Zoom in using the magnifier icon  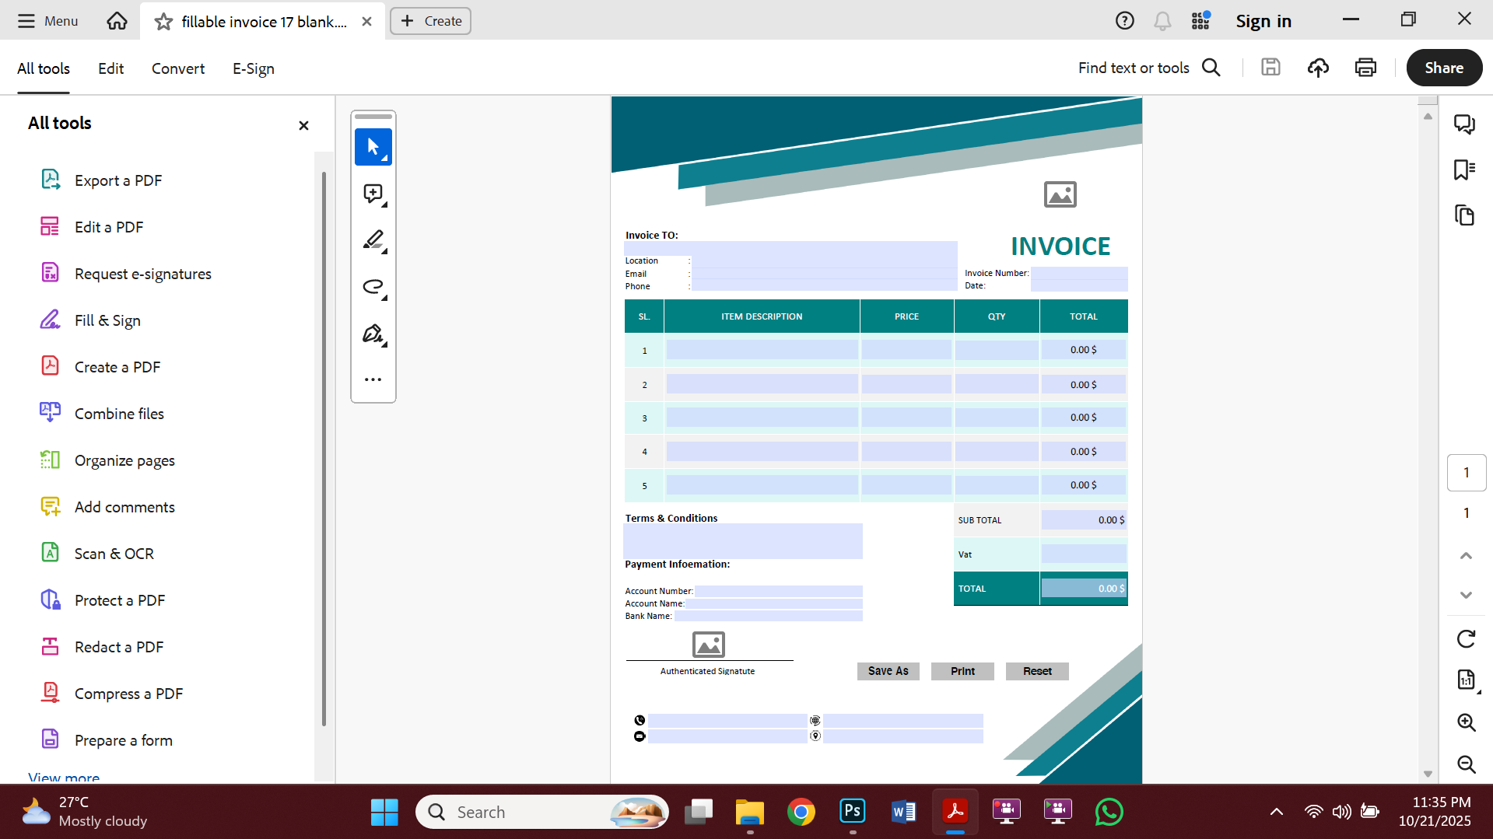point(1467,723)
